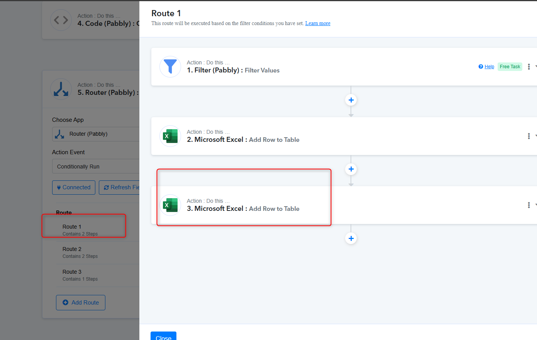Click the Router (Pabbly) step icon
The height and width of the screenshot is (340, 537).
tap(61, 89)
